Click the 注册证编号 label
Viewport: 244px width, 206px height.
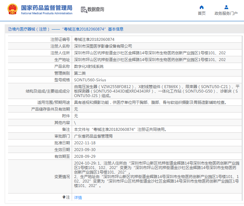60,39
